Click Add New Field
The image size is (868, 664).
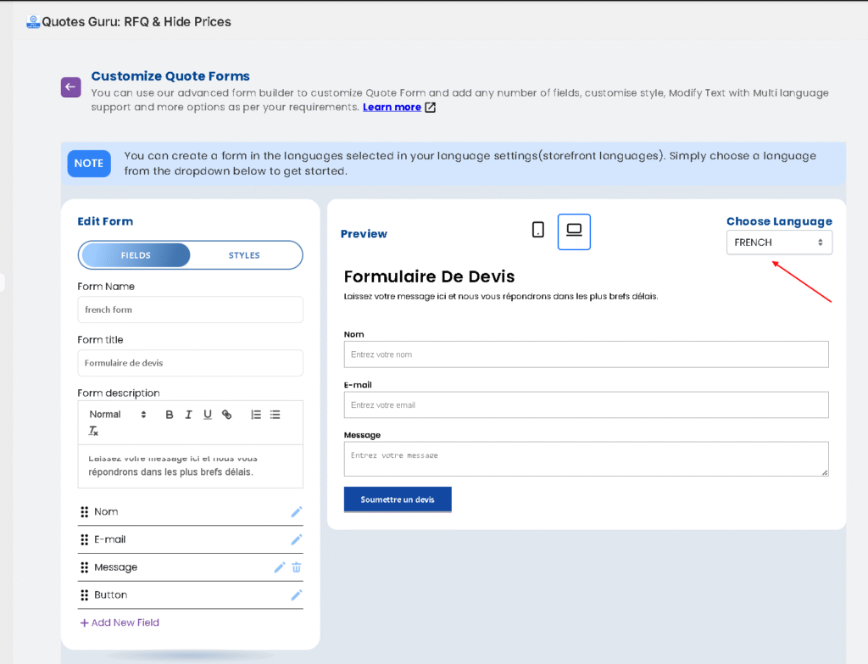click(x=120, y=622)
